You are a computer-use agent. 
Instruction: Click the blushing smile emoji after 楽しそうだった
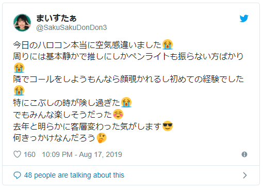118,114
